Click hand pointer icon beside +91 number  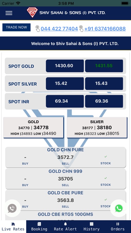coord(81,29)
